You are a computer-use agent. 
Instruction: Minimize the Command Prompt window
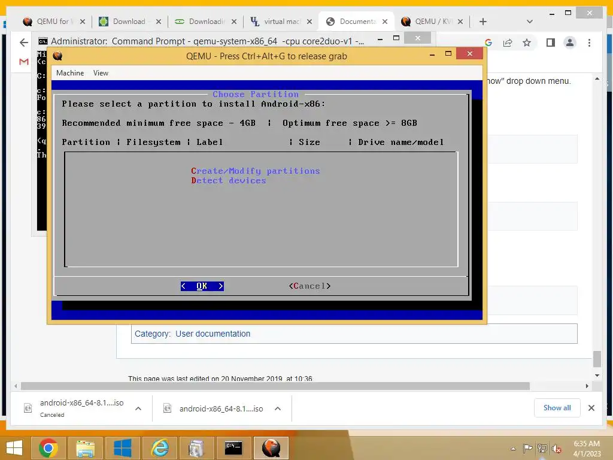tap(380, 39)
